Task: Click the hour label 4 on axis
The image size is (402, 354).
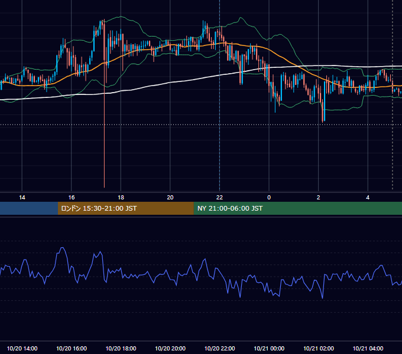Action: pos(368,198)
